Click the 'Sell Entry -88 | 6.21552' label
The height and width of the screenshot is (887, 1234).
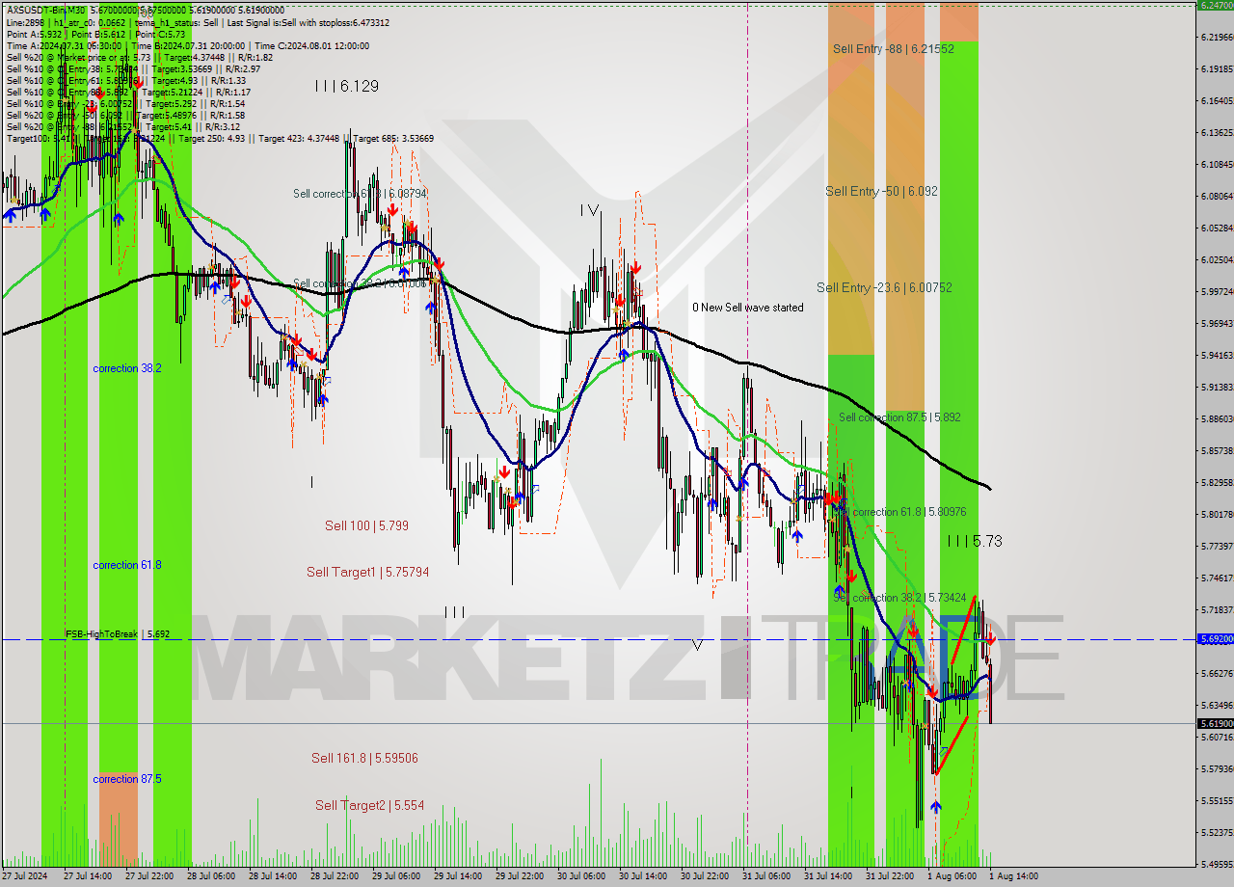[894, 48]
